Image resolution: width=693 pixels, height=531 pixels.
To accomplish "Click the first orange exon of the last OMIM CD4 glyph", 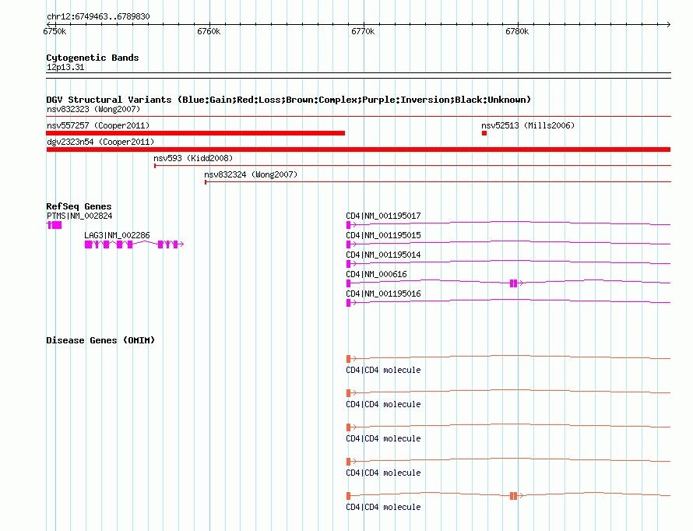I will tap(348, 496).
